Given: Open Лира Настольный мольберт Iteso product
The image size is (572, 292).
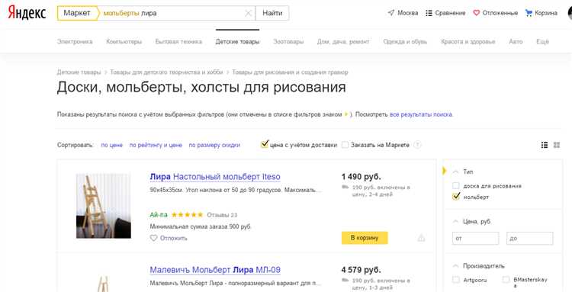Looking at the screenshot, I should [x=215, y=177].
